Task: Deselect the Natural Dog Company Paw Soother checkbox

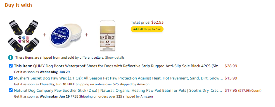Action: click(11, 90)
